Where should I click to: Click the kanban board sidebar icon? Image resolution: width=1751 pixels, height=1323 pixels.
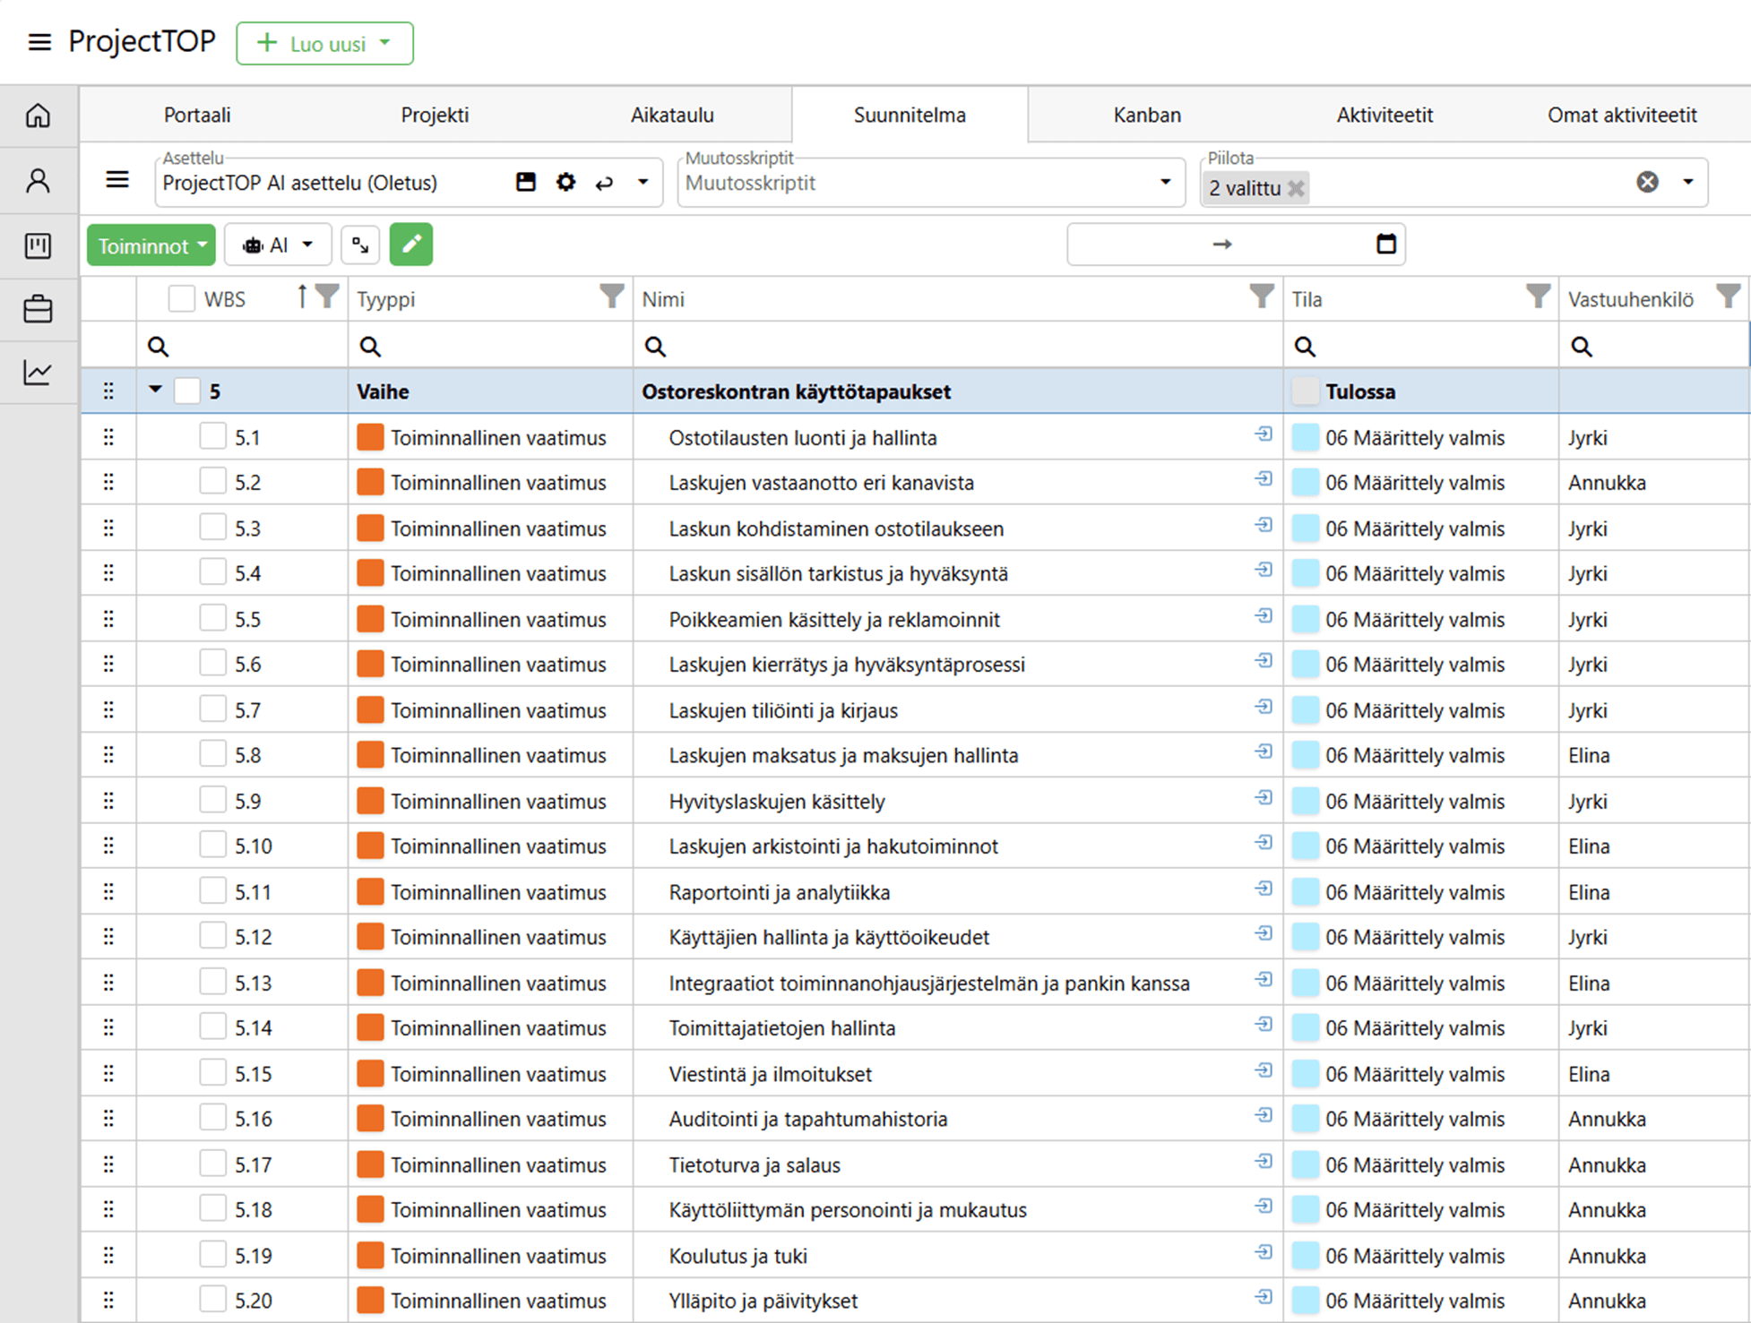(38, 245)
